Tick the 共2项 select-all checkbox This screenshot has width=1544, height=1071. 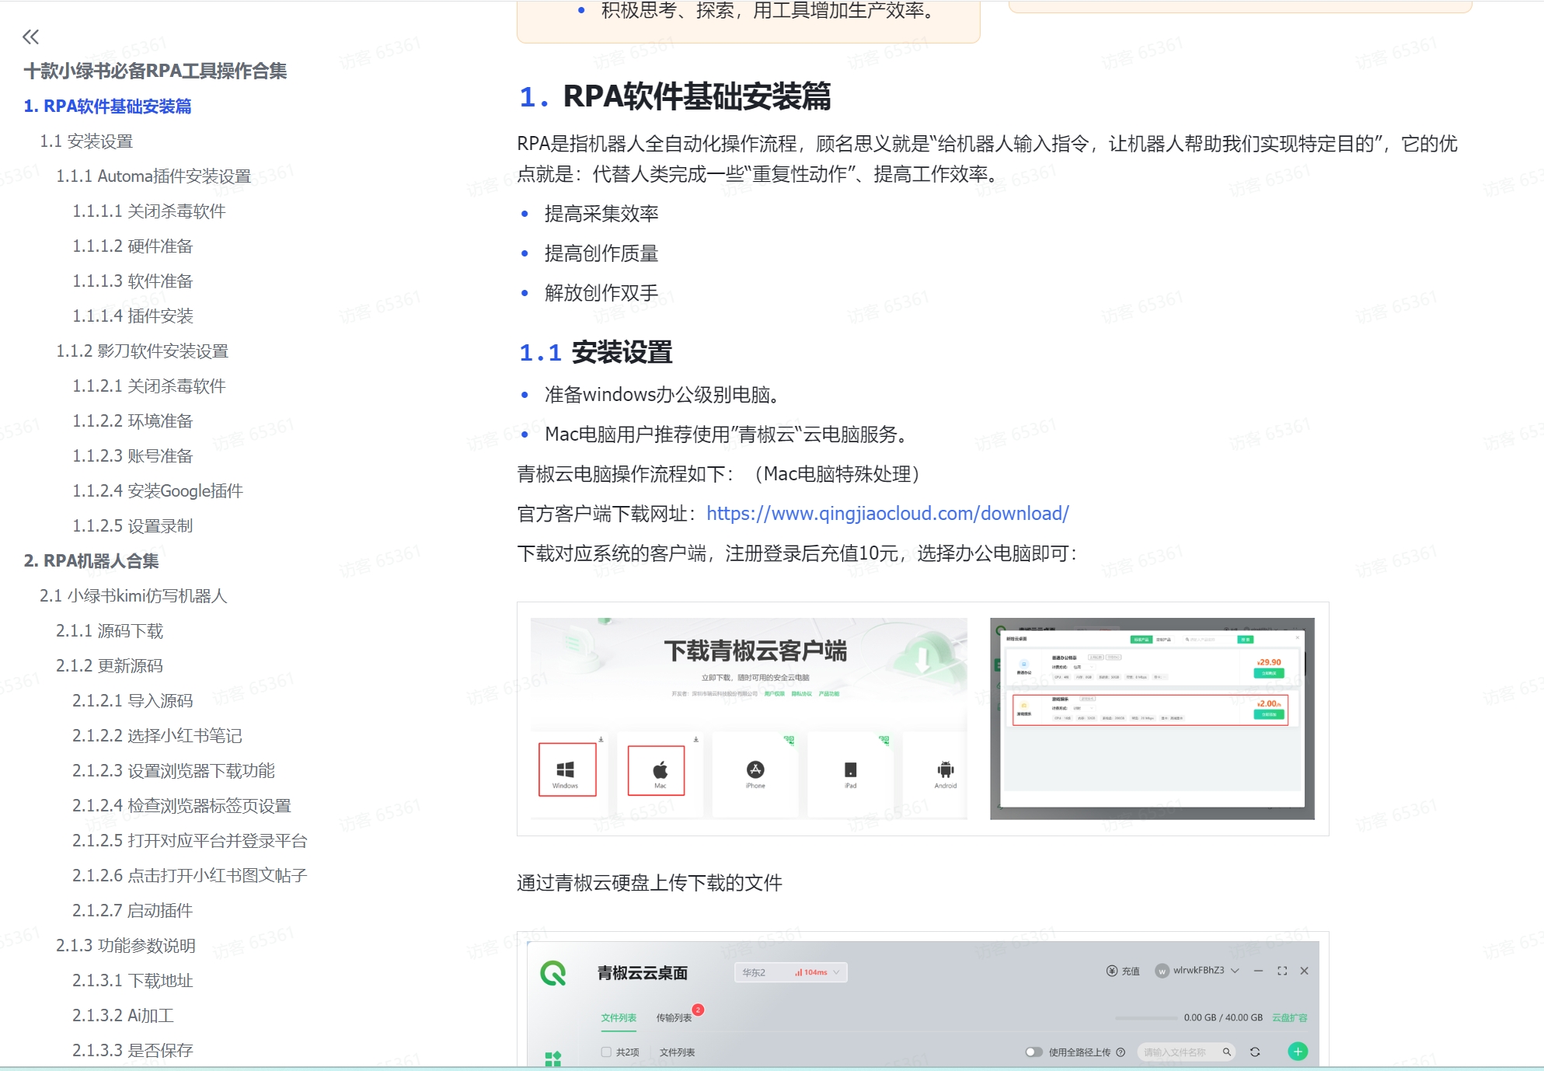click(x=606, y=1052)
